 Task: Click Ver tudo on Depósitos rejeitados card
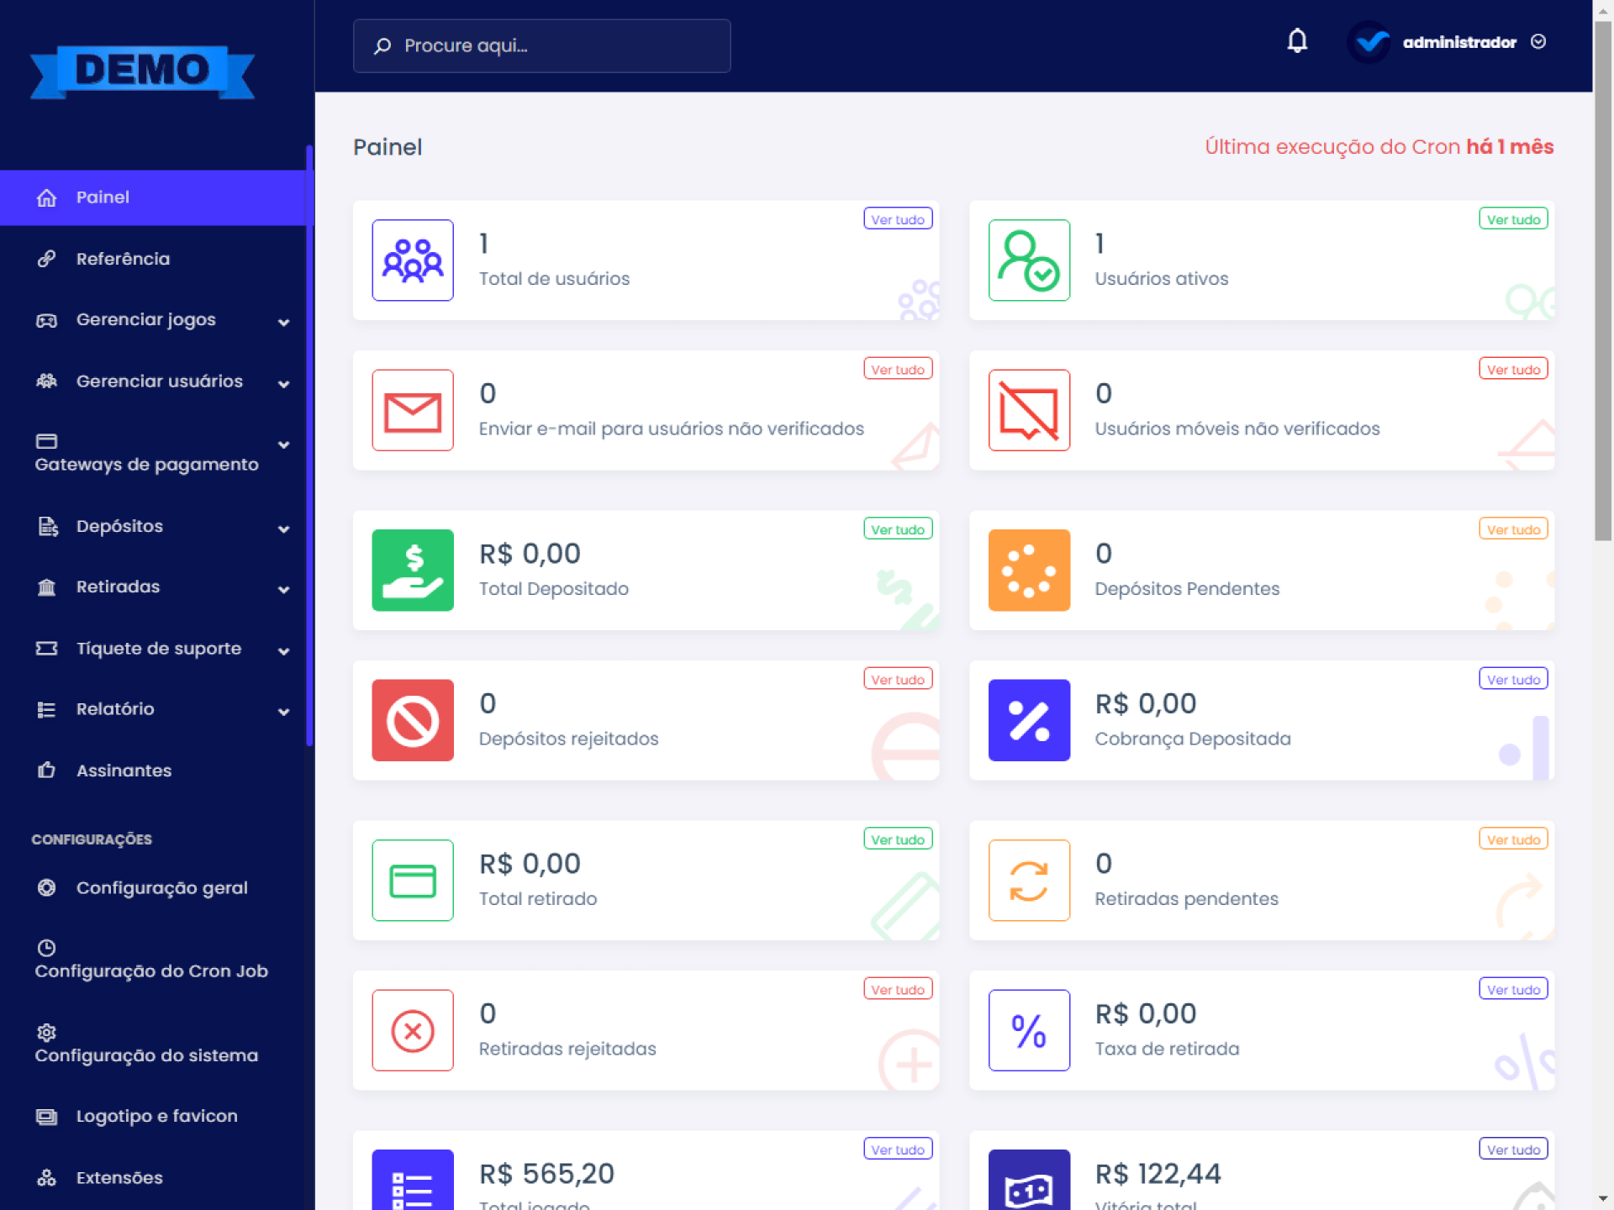tap(898, 679)
